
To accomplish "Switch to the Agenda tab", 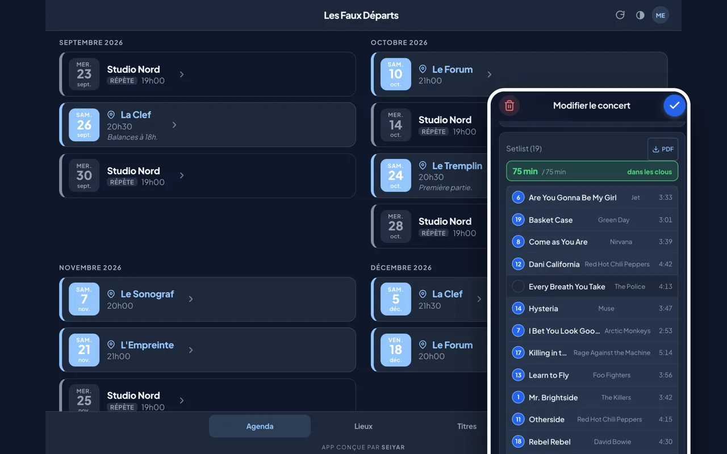I will [x=260, y=426].
